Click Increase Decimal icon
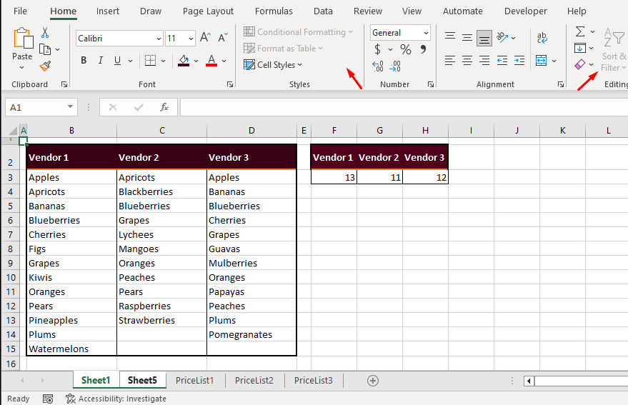Image resolution: width=628 pixels, height=405 pixels. tap(377, 66)
